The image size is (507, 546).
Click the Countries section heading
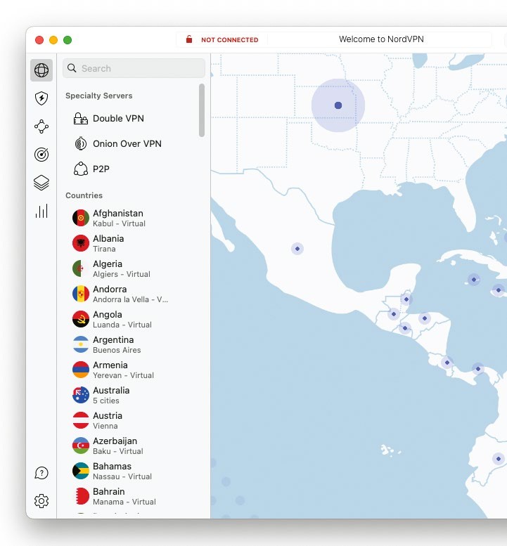click(84, 195)
